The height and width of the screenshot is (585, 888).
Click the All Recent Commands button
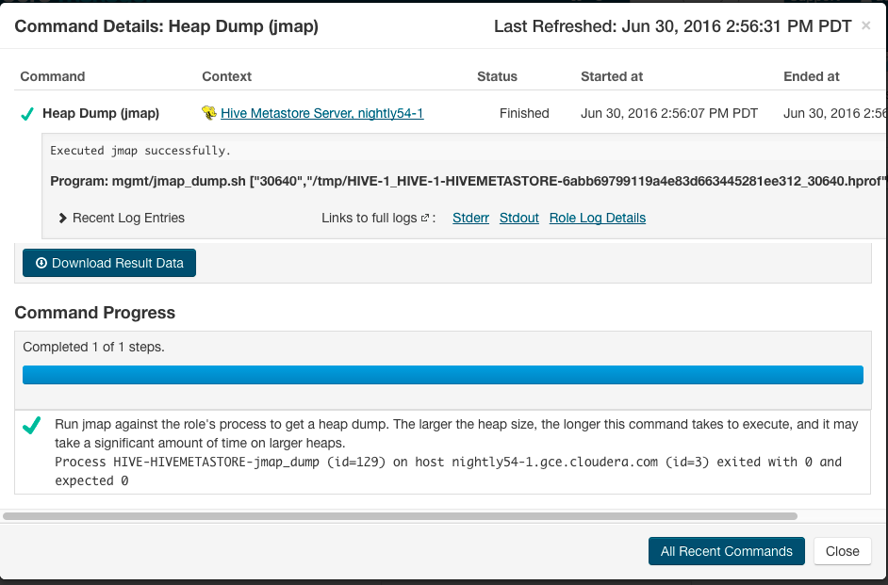click(x=726, y=551)
